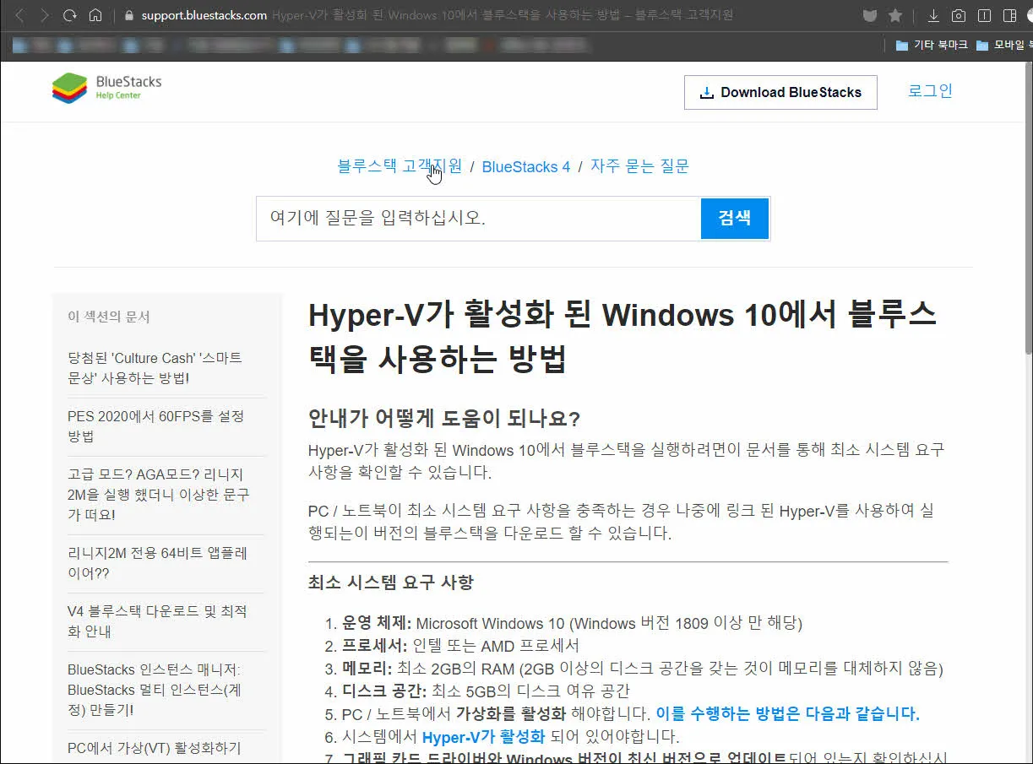The height and width of the screenshot is (764, 1033).
Task: Click the Download BlueStacks button
Action: (780, 92)
